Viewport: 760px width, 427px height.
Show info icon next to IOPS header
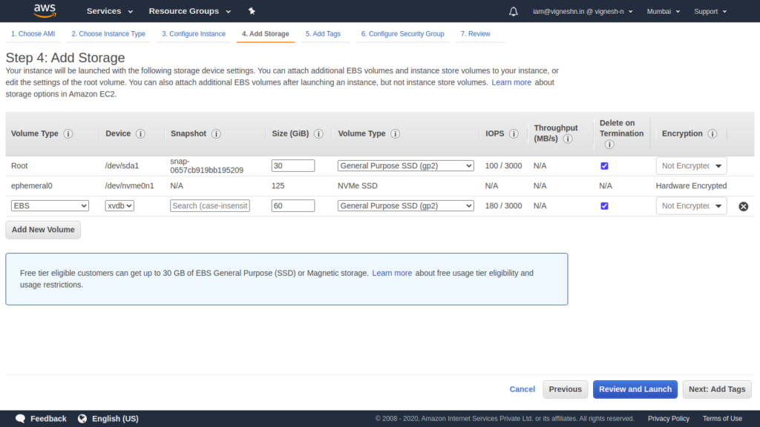pyautogui.click(x=514, y=133)
